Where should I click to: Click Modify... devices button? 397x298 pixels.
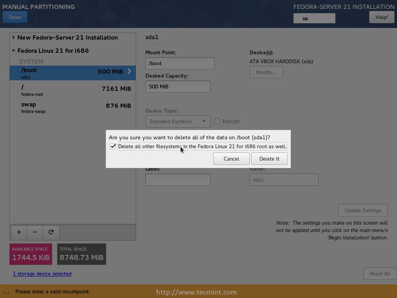coord(266,72)
